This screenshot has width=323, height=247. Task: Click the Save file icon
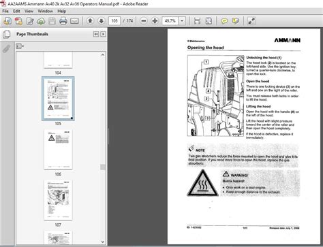[x=52, y=21]
